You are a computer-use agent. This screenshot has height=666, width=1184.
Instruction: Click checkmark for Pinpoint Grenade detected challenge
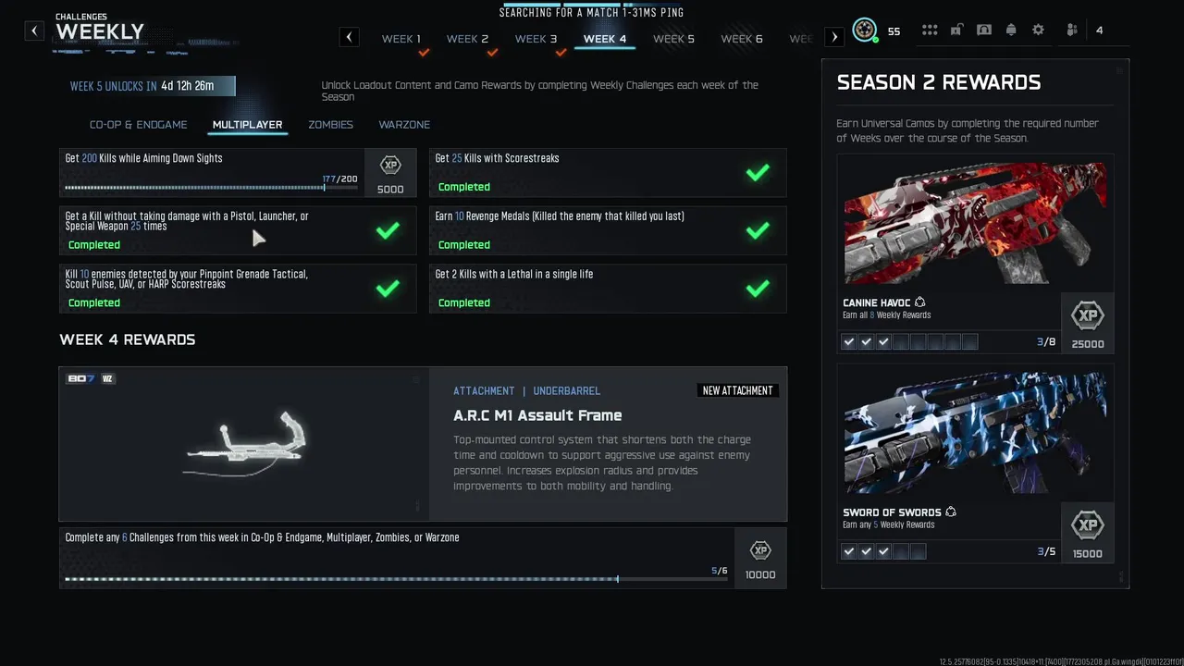(x=388, y=289)
